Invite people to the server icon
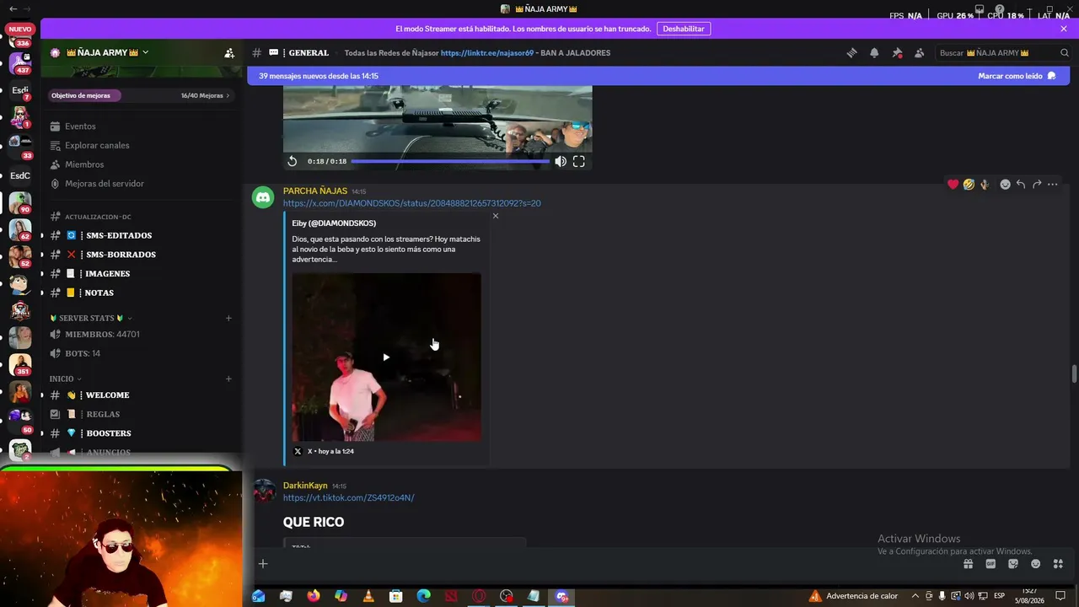 click(x=229, y=52)
